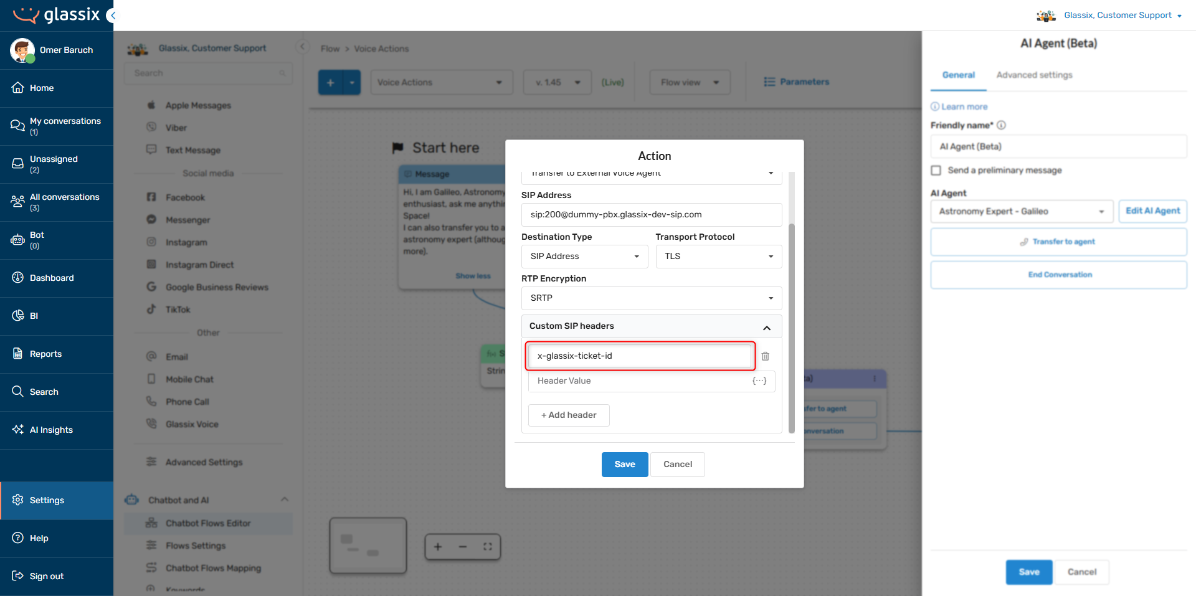Edit the Friendly name field

pos(1058,147)
